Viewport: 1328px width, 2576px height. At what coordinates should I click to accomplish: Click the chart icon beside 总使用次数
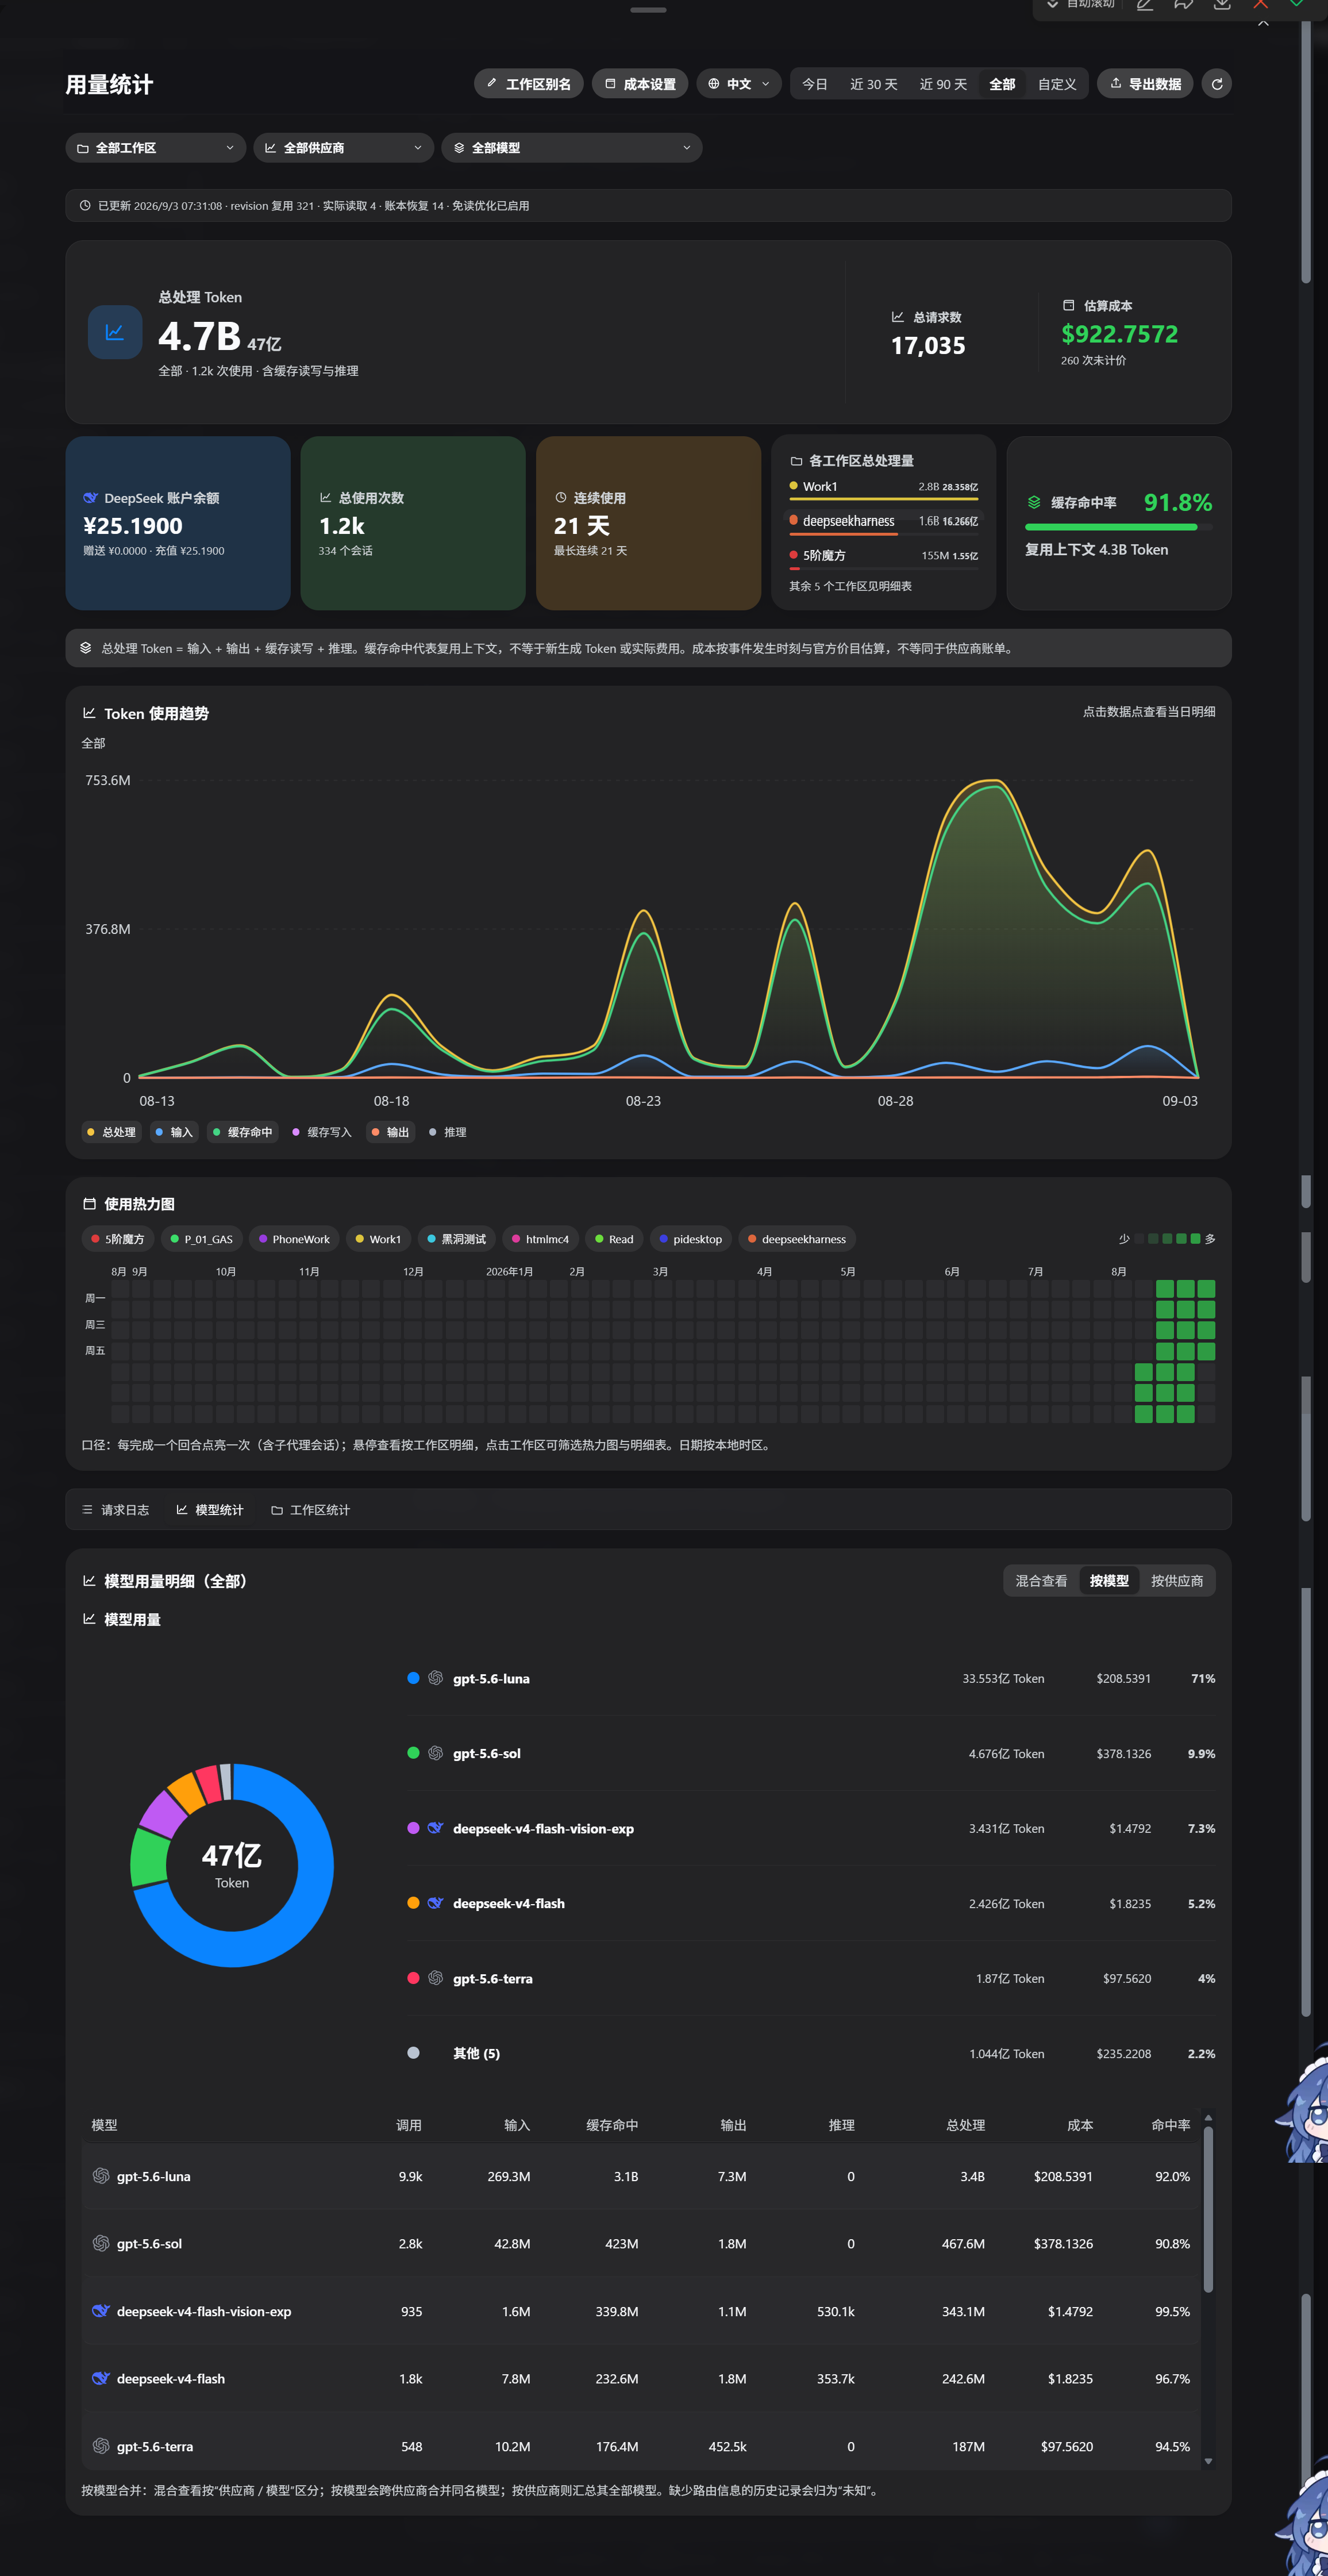pyautogui.click(x=325, y=498)
